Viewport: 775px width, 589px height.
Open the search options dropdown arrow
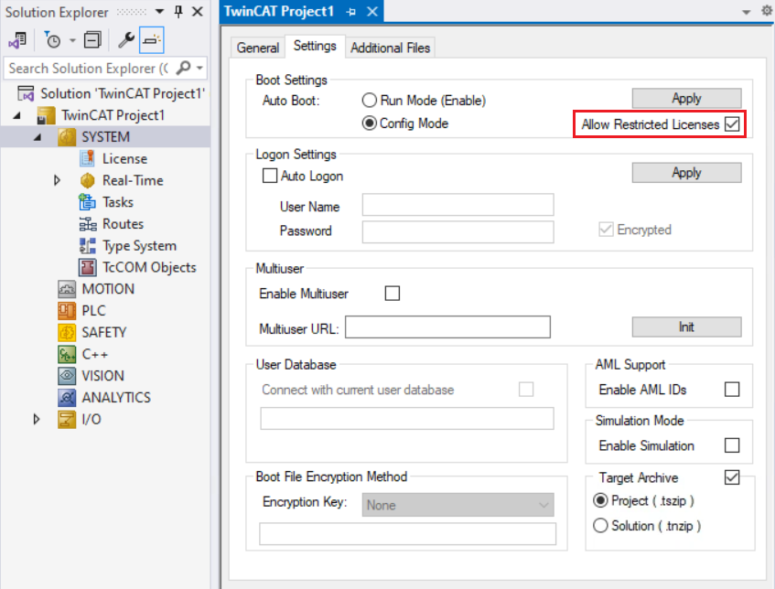pos(199,68)
